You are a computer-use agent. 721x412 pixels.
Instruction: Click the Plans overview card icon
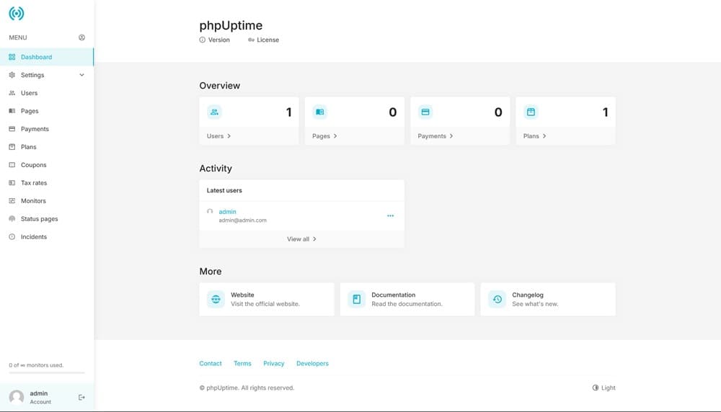tap(531, 112)
